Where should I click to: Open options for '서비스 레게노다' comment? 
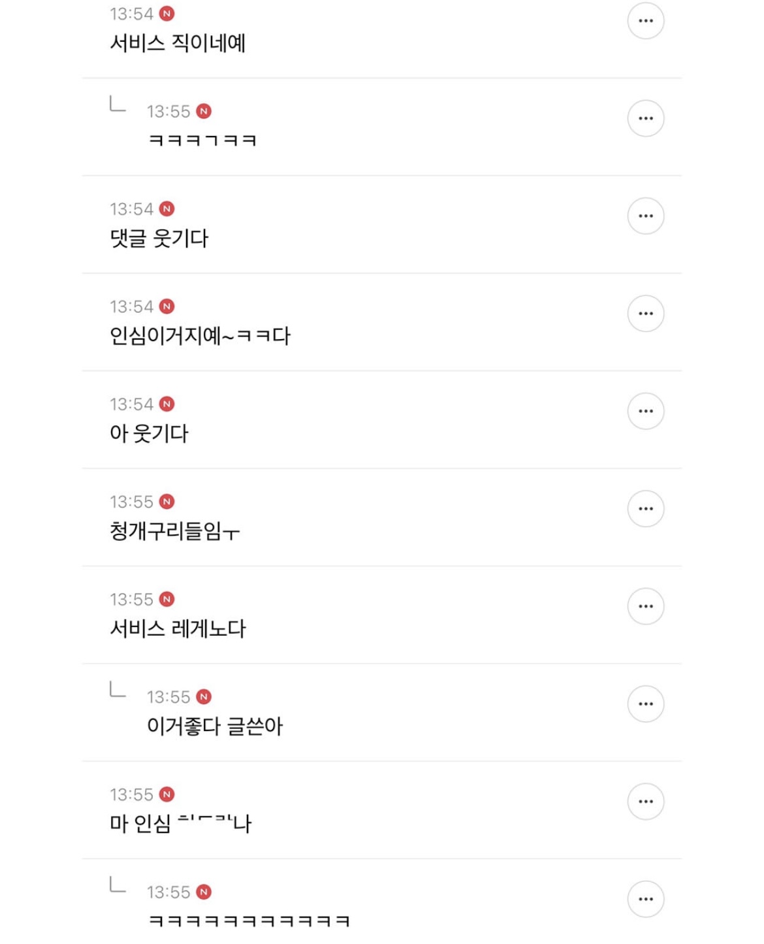click(645, 606)
